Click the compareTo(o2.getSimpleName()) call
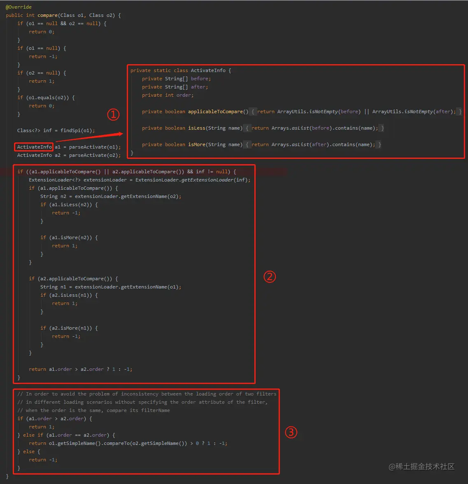This screenshot has height=484, width=468. pyautogui.click(x=145, y=443)
